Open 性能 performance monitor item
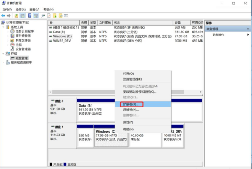 point(18,44)
